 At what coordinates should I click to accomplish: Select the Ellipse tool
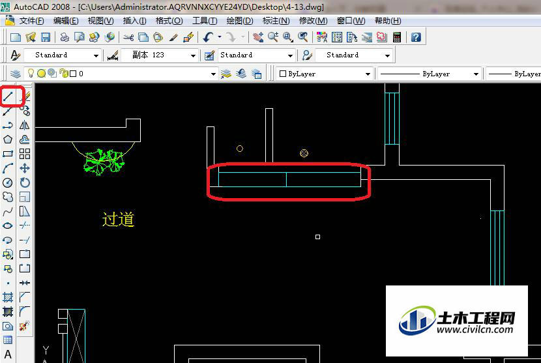[x=8, y=225]
